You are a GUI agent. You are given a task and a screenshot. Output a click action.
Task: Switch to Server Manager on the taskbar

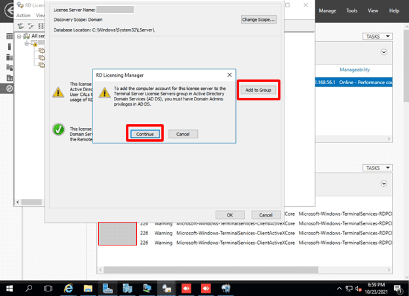[x=107, y=289]
